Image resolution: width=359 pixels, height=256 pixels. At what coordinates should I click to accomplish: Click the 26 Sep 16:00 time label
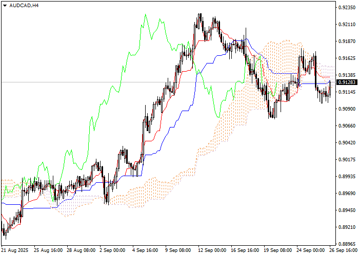tap(344, 250)
